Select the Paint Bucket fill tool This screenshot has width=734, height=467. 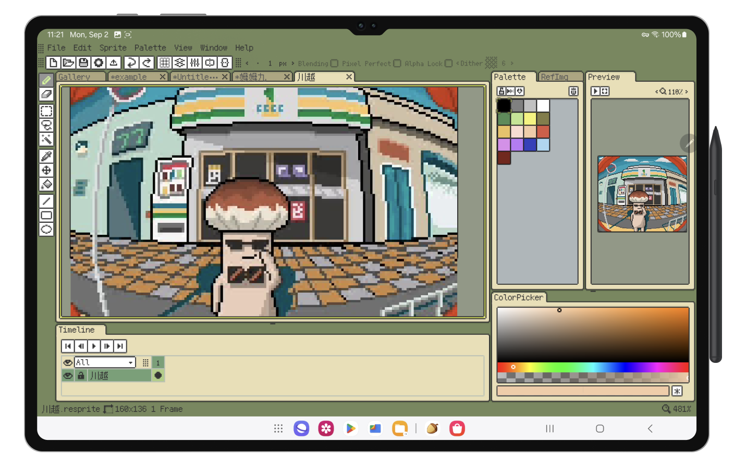coord(46,184)
